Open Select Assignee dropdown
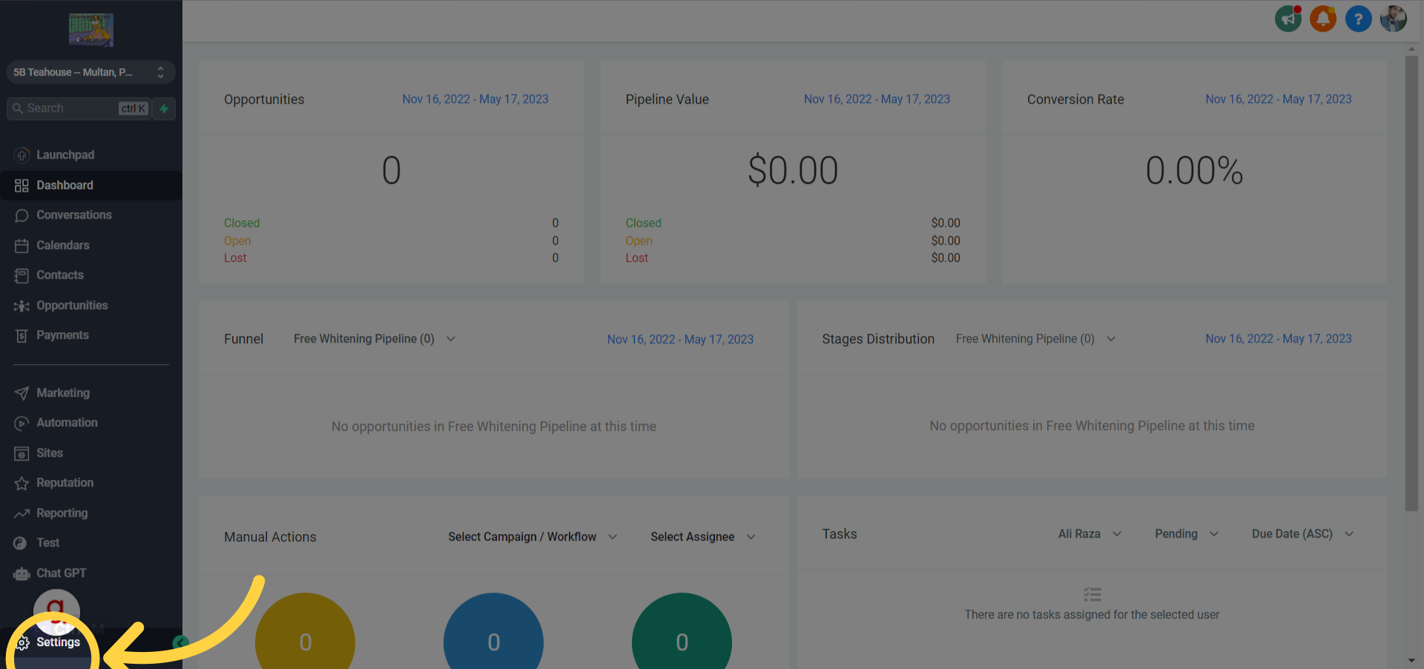The image size is (1424, 669). [703, 537]
